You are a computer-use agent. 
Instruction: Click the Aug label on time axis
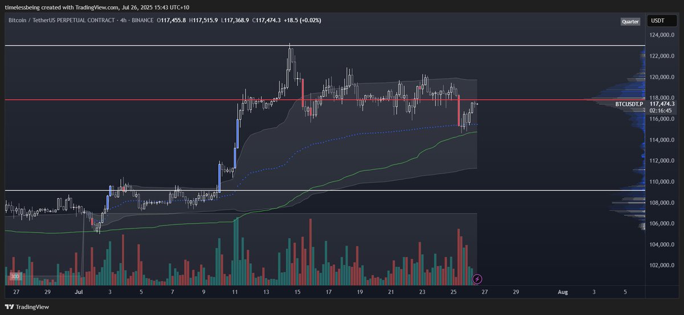click(563, 292)
